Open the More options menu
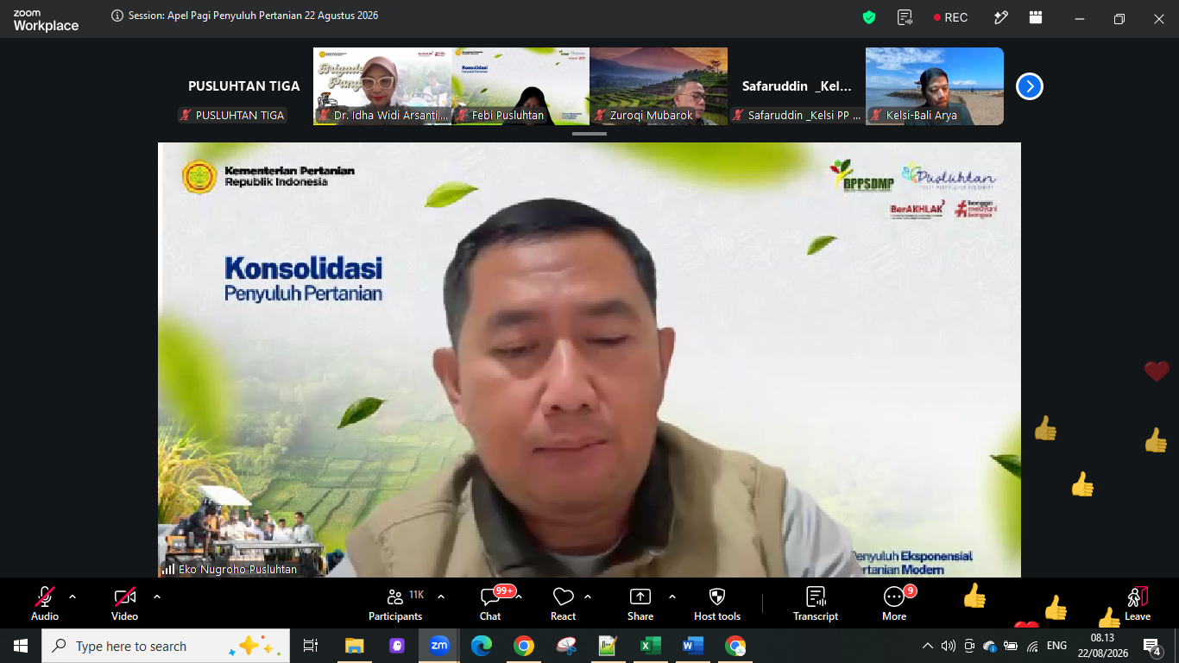Screen dimensions: 1179x663 tap(894, 603)
